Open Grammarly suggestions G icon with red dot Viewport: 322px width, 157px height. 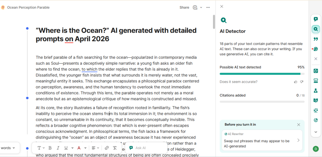pyautogui.click(x=316, y=49)
